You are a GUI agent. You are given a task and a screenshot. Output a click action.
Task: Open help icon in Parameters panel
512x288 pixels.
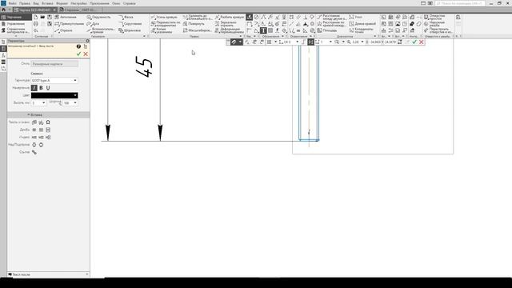78,46
